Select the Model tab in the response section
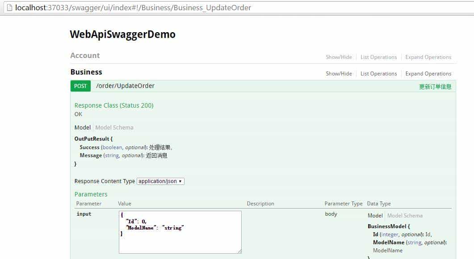 click(x=82, y=127)
